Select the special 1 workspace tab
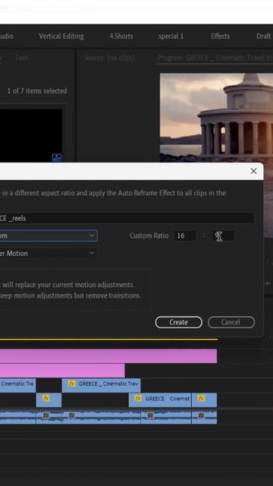 tap(171, 36)
